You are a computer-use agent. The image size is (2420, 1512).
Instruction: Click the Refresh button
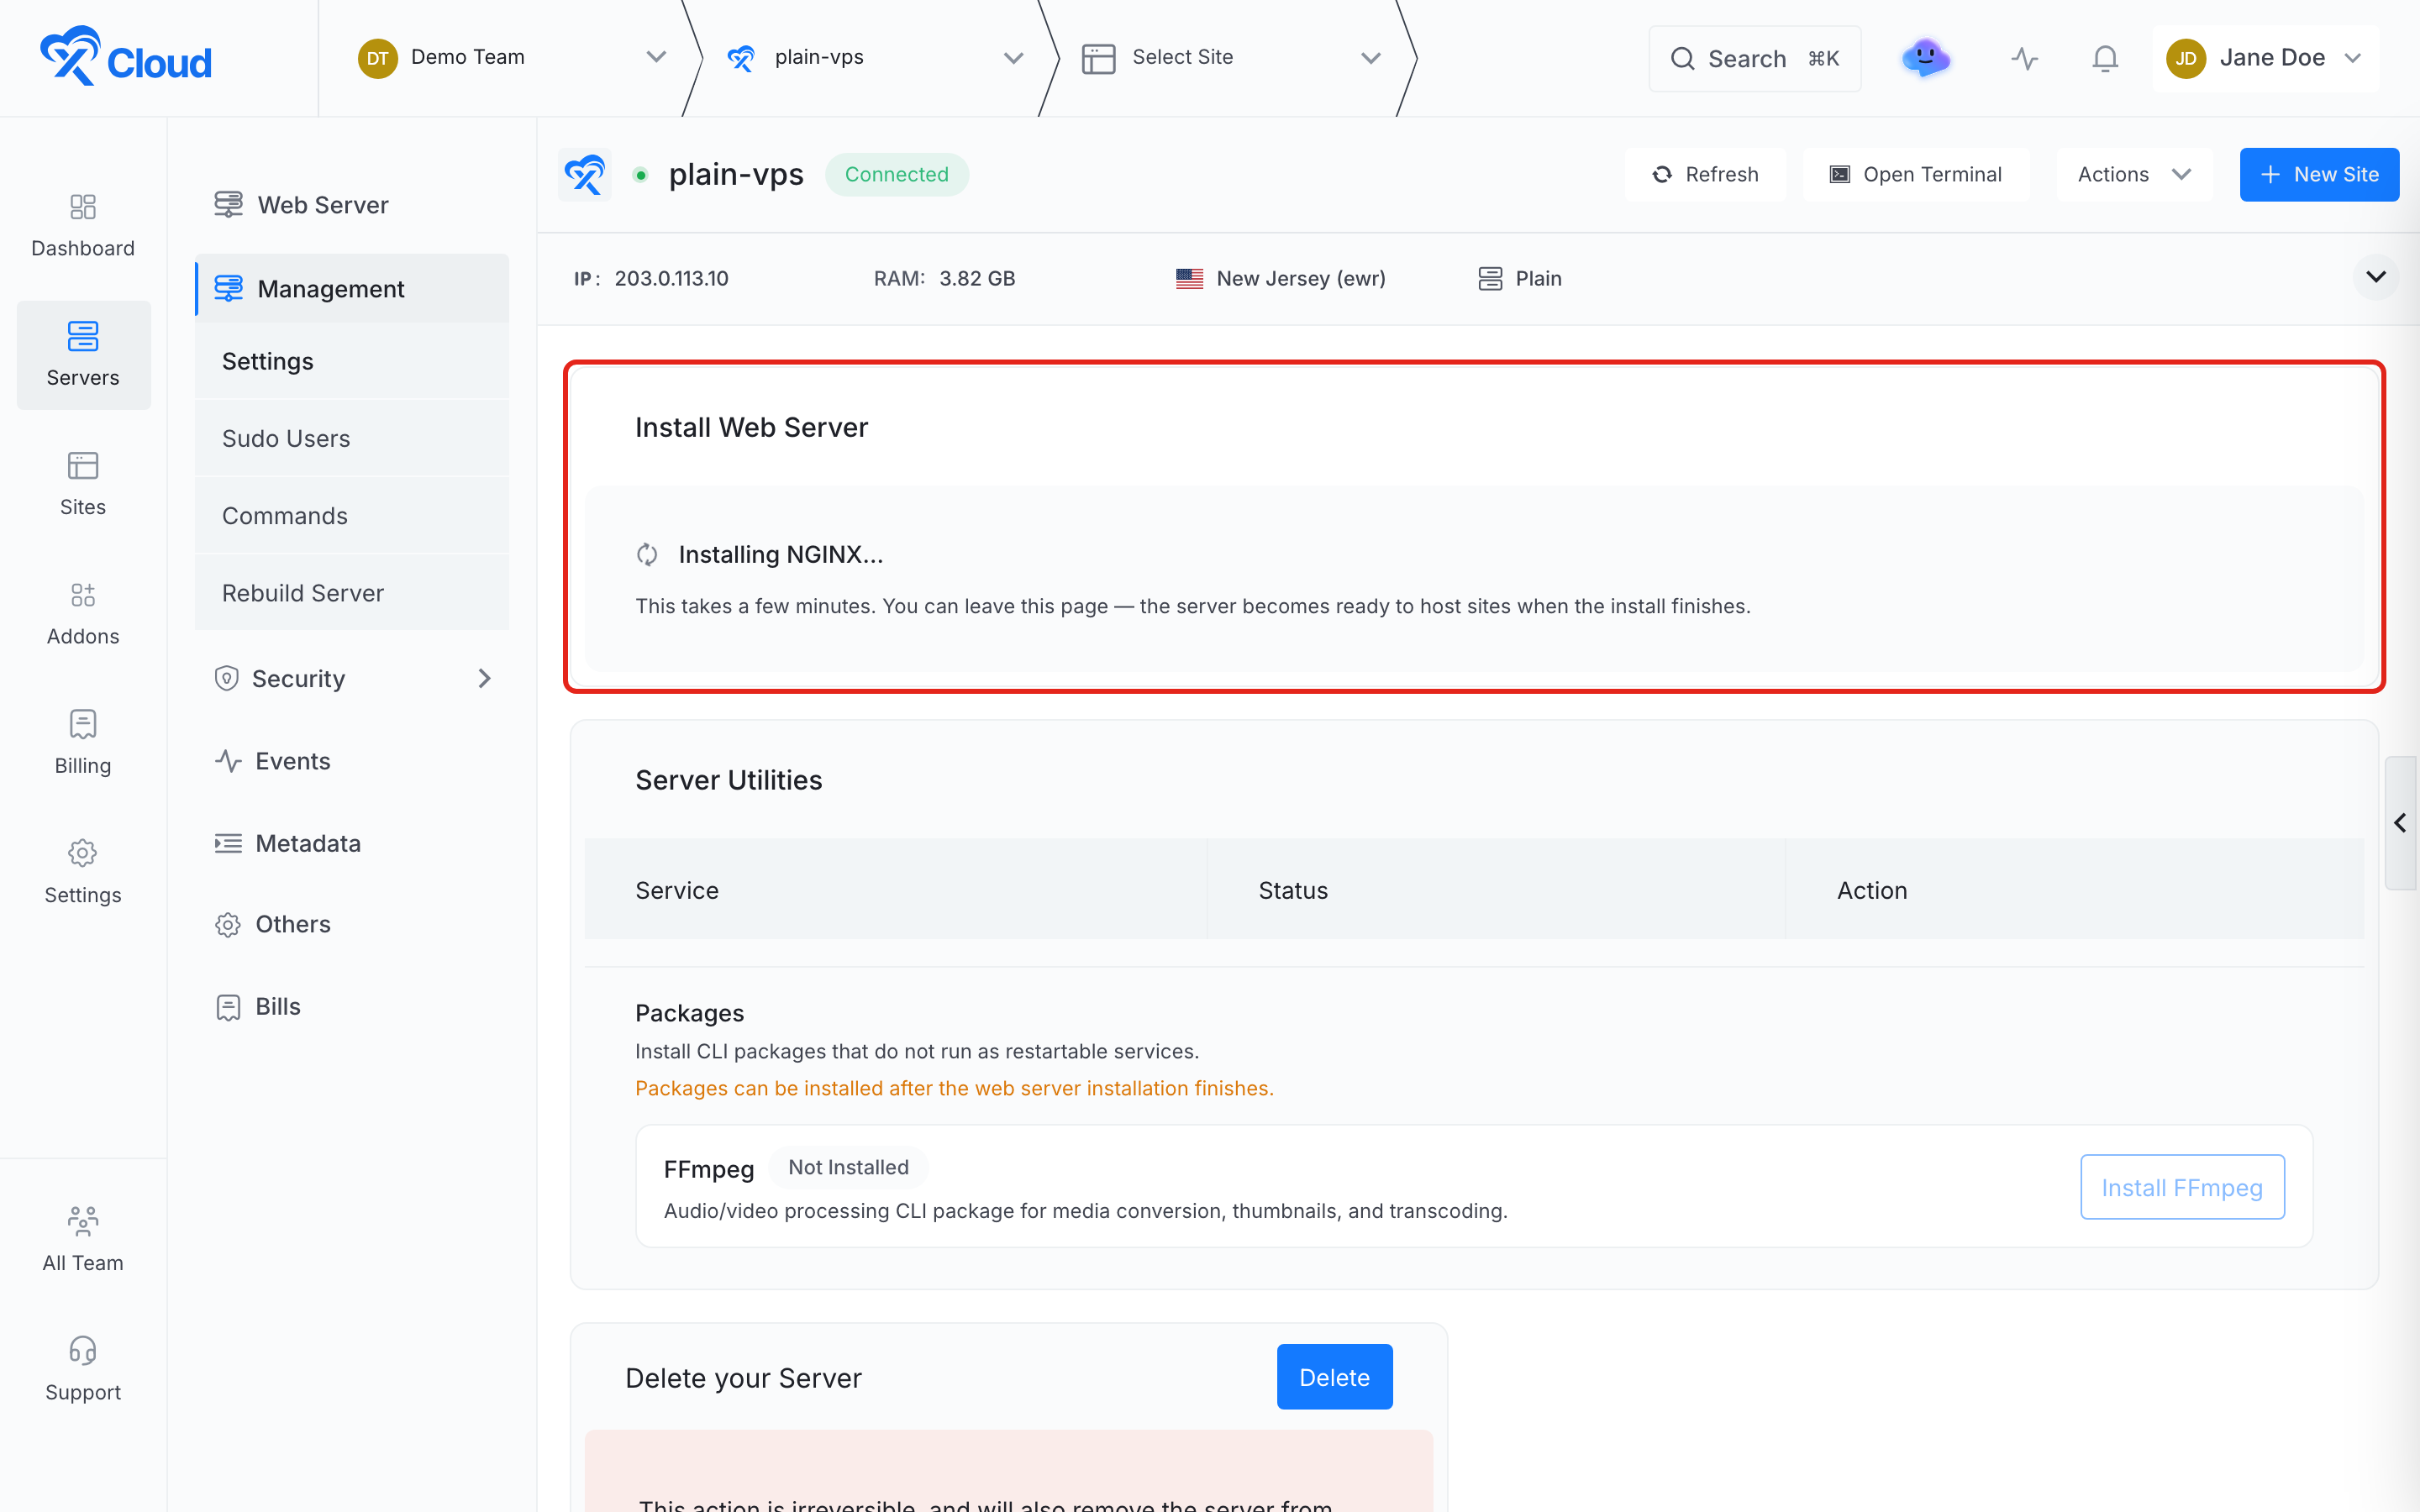point(1706,174)
